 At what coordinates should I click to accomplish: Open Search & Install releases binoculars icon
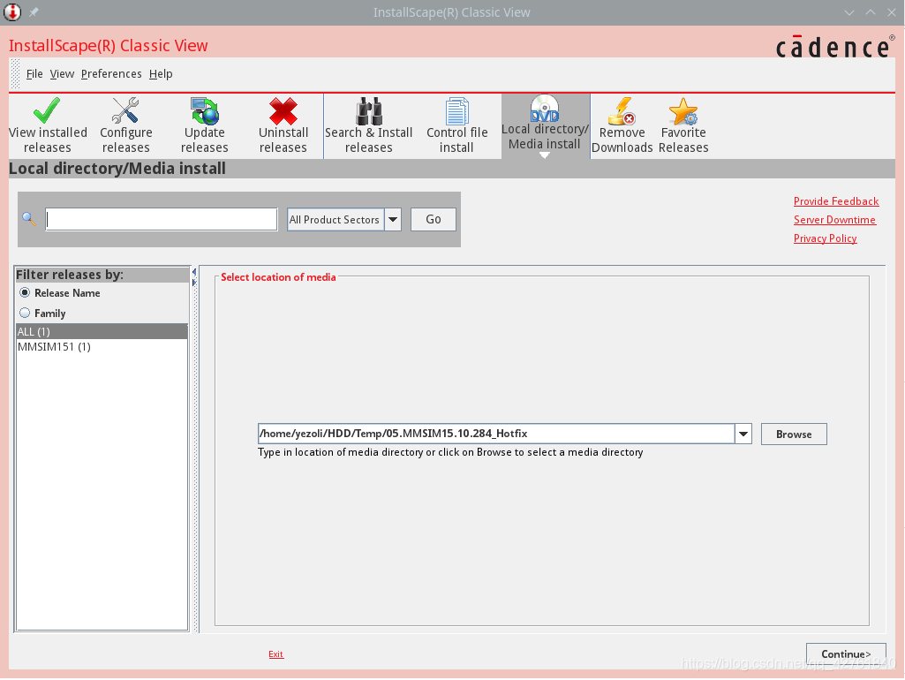tap(368, 111)
